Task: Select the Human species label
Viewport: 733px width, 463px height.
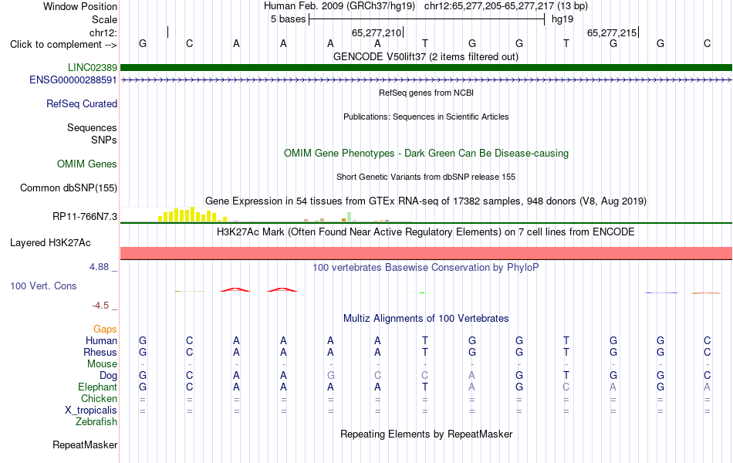Action: (101, 340)
